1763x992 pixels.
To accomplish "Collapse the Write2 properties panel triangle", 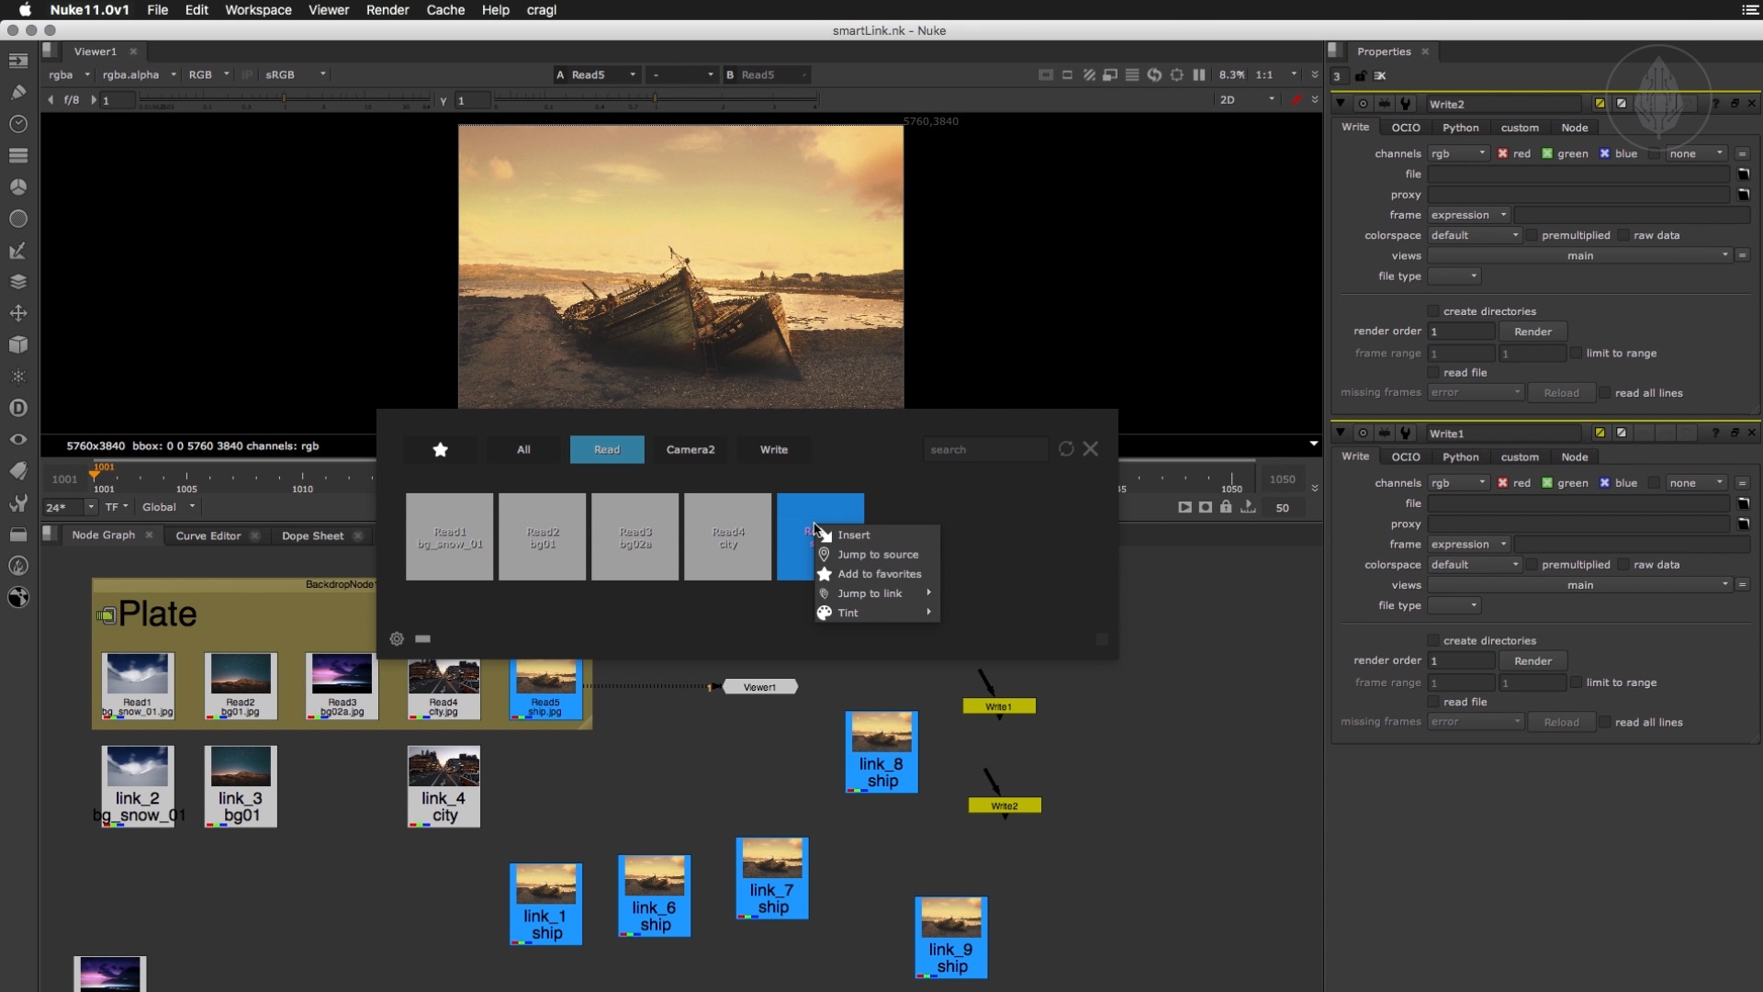I will tap(1341, 104).
